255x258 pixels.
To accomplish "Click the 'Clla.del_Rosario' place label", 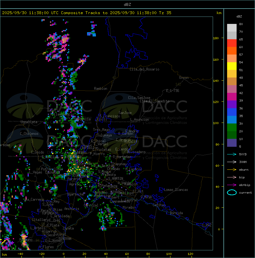I will [144, 69].
